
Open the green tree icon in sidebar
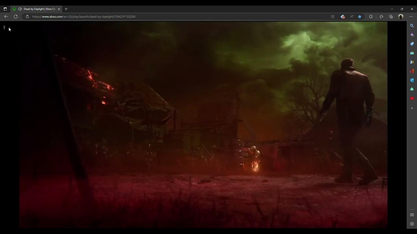pos(412,89)
